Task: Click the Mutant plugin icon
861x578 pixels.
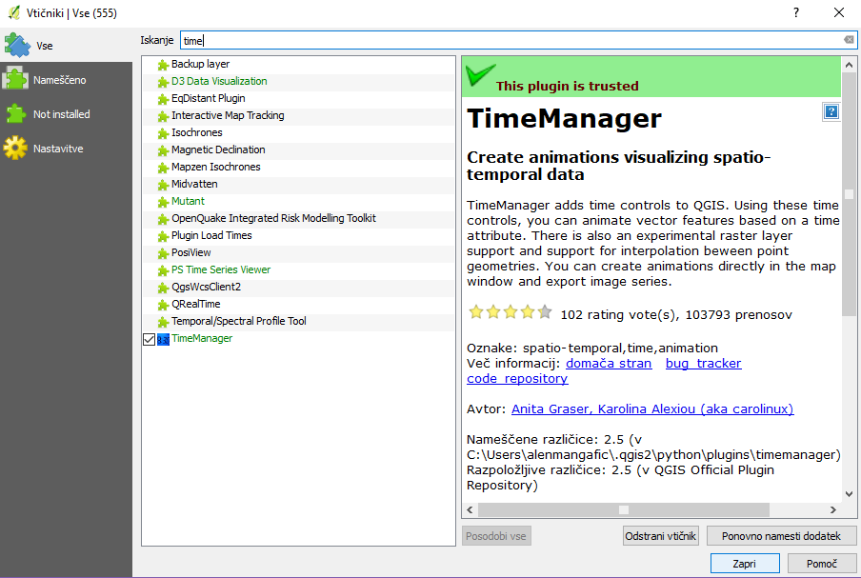Action: point(163,202)
